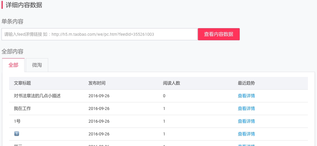Click the 文章标题 column header
Viewport: 317px width, 146px height.
tap(22, 83)
